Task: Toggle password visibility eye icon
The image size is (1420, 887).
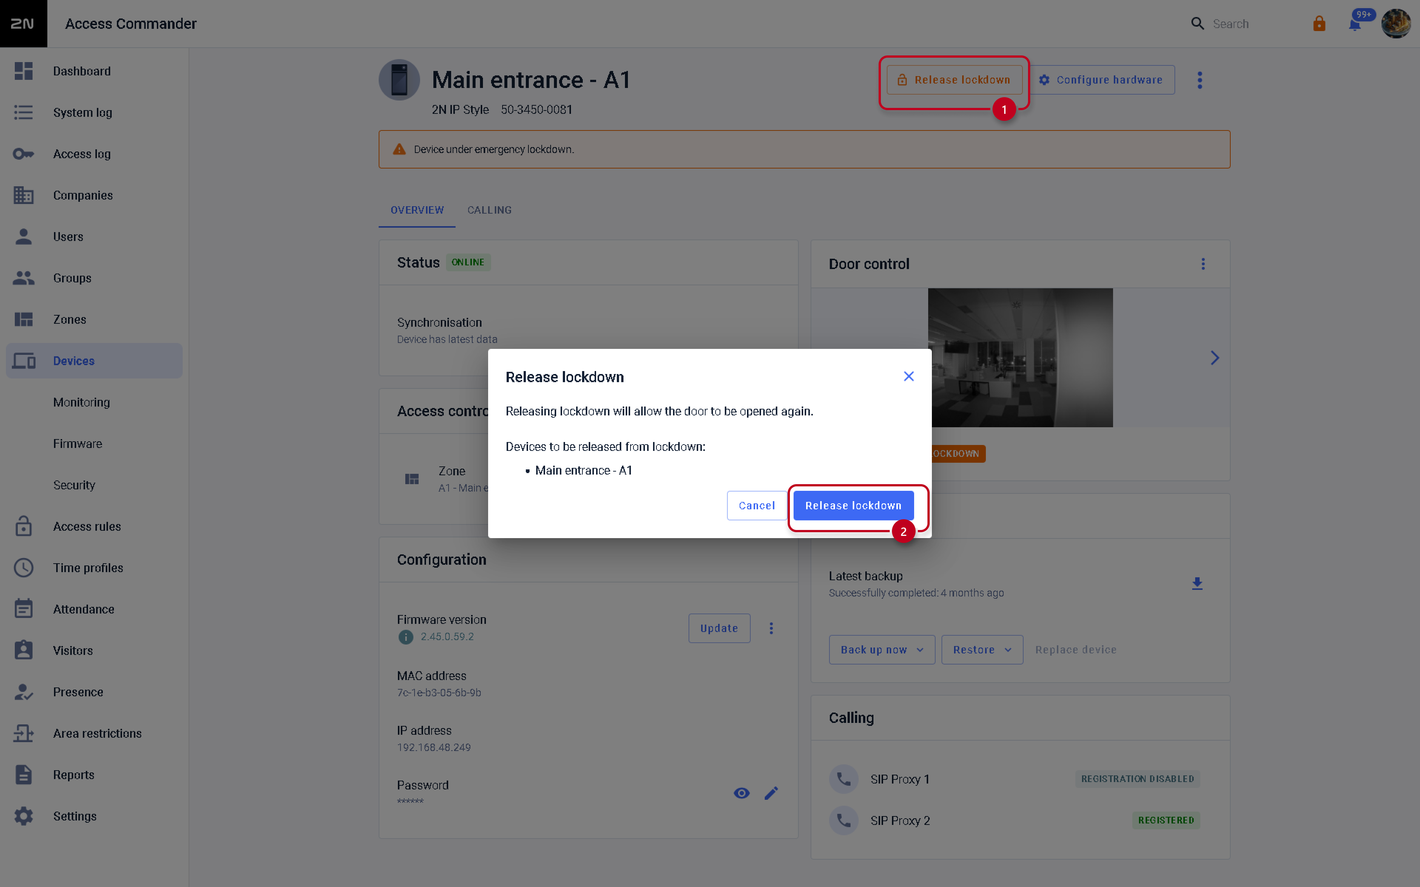Action: click(x=742, y=793)
